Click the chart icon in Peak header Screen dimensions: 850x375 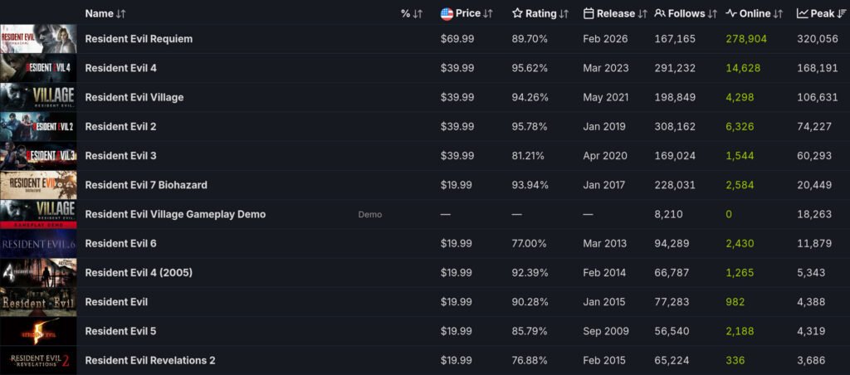(803, 13)
